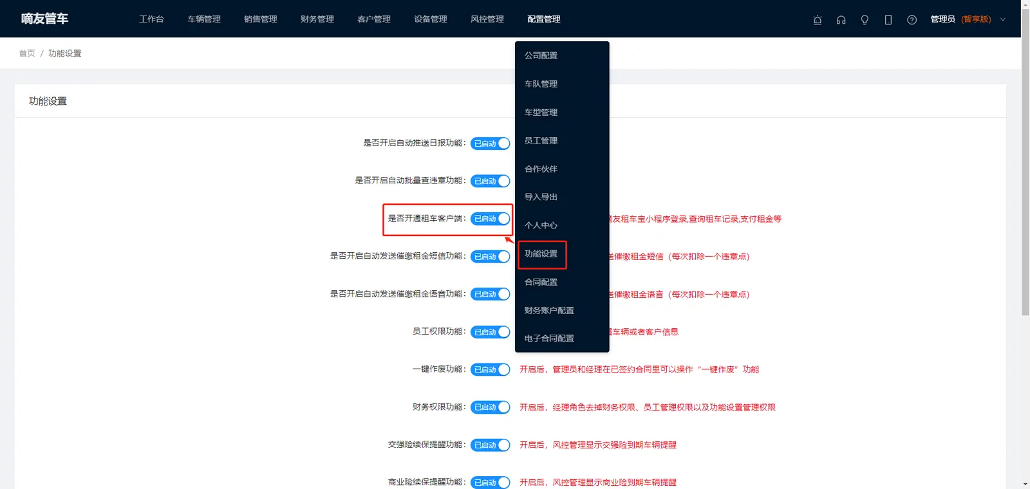Open 工作台 in top navigation
This screenshot has height=489, width=1030.
click(151, 19)
